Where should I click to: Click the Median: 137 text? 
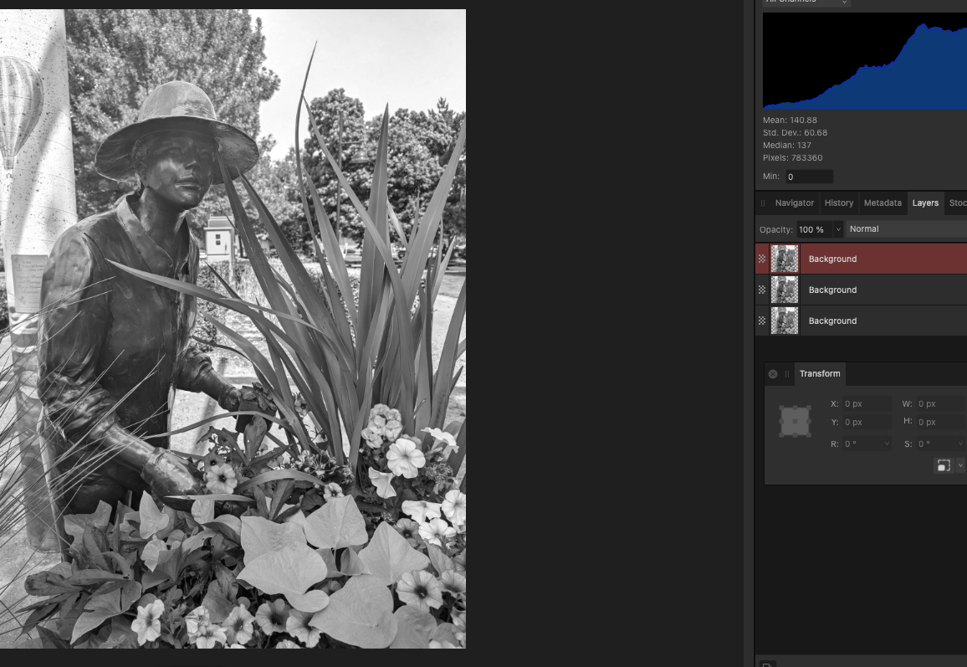pos(787,146)
